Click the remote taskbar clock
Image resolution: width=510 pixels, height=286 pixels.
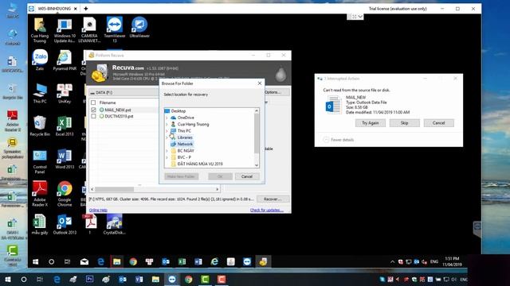452,261
